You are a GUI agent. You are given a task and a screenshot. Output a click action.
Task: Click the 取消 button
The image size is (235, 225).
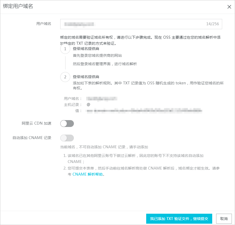224,219
